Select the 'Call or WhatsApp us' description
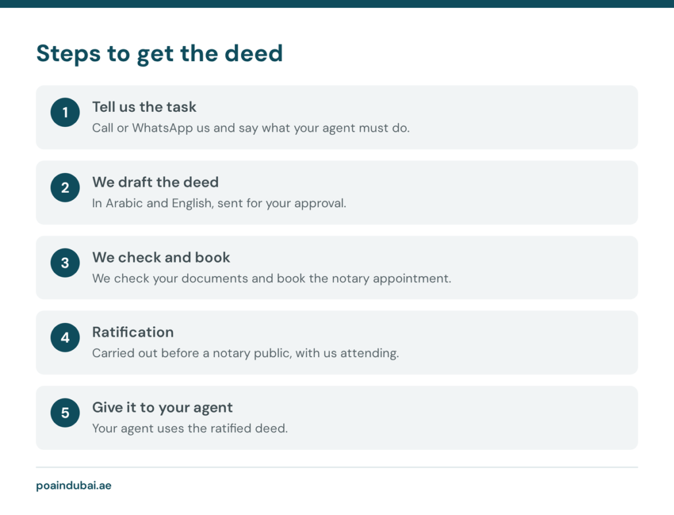 pyautogui.click(x=251, y=128)
